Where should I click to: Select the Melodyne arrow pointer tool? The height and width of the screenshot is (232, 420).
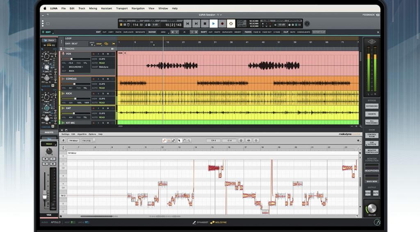click(180, 140)
